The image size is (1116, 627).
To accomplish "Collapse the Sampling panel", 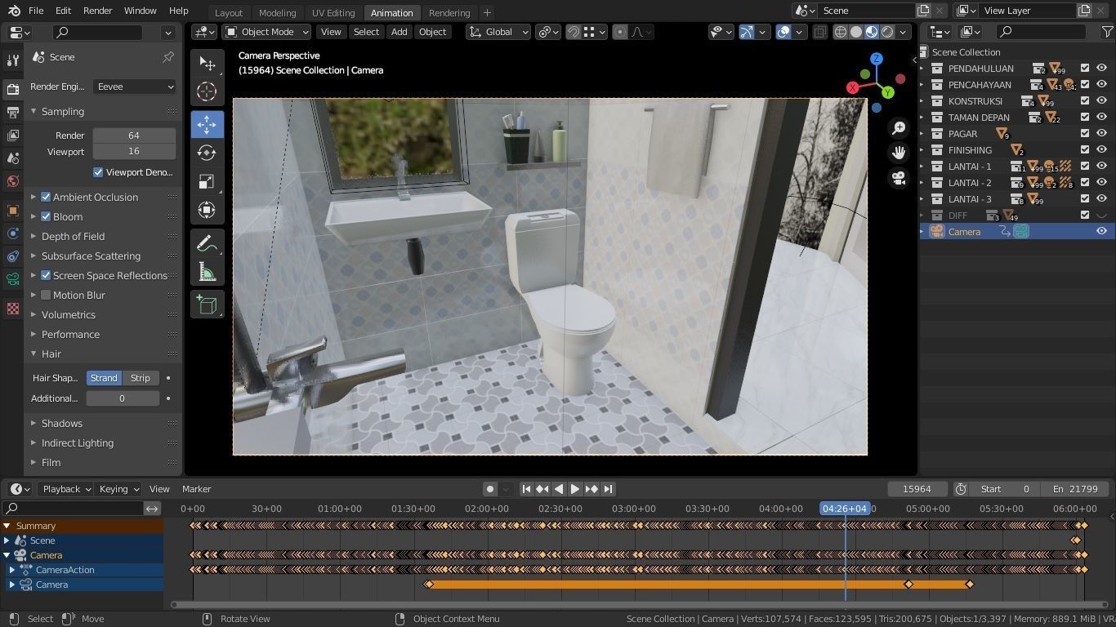I will 63,111.
